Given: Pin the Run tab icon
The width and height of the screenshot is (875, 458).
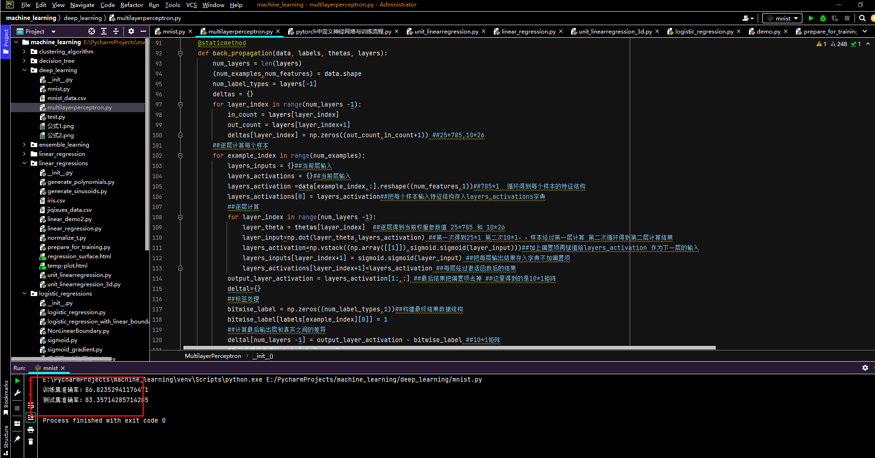Looking at the screenshot, I should (x=17, y=438).
